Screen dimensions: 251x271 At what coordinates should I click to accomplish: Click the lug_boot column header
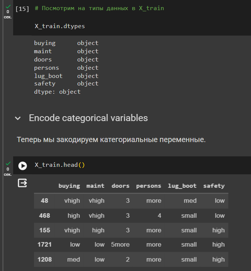click(182, 186)
